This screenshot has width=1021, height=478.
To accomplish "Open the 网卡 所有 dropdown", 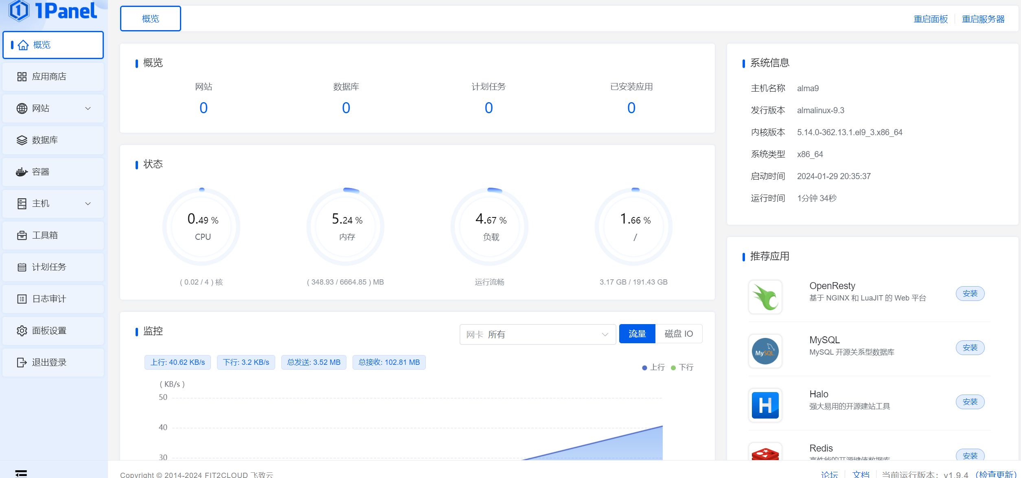I will [537, 334].
